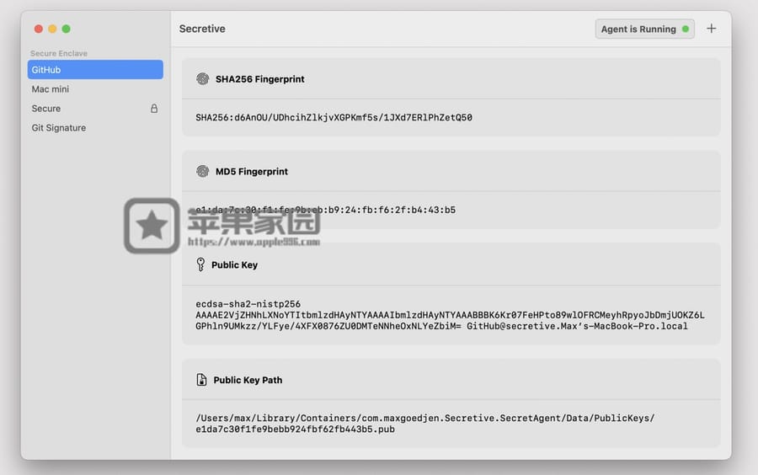Viewport: 758px width, 475px height.
Task: Click the ecdsa-sha2-nistp256 public key text
Action: click(x=450, y=315)
